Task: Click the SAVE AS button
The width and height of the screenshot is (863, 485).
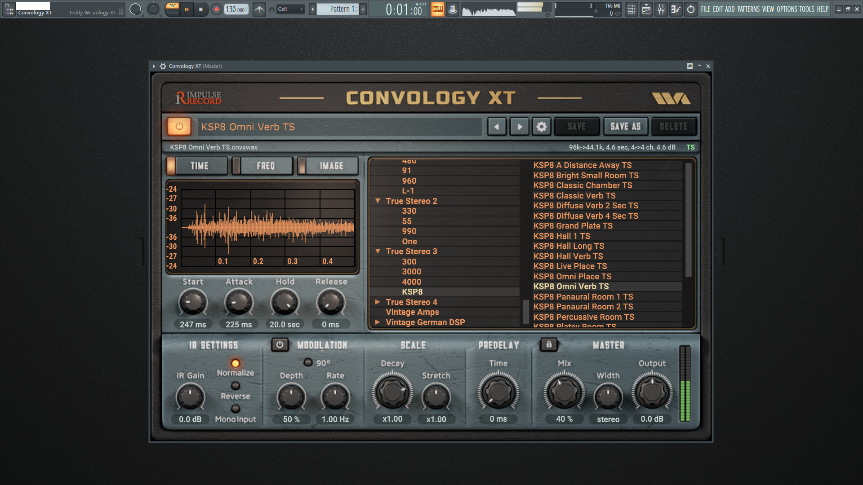Action: tap(625, 127)
